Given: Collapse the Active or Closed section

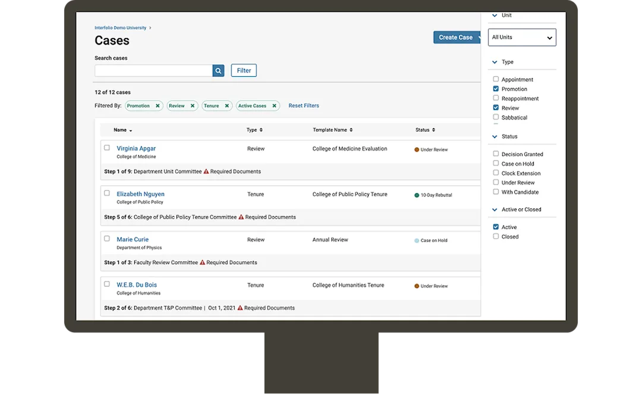Looking at the screenshot, I should tap(495, 209).
